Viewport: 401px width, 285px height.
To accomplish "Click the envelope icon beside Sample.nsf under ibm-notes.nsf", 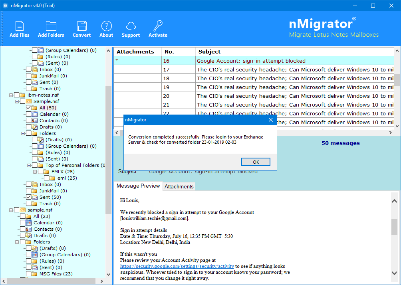I will point(28,101).
